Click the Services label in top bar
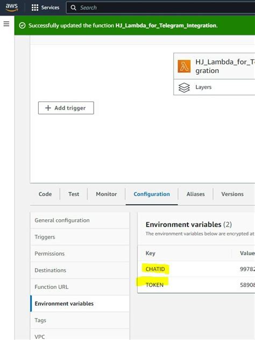The image size is (255, 340). coord(50,8)
